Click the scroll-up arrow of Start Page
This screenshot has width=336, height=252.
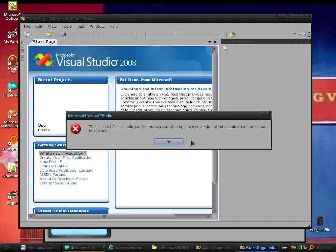click(215, 49)
